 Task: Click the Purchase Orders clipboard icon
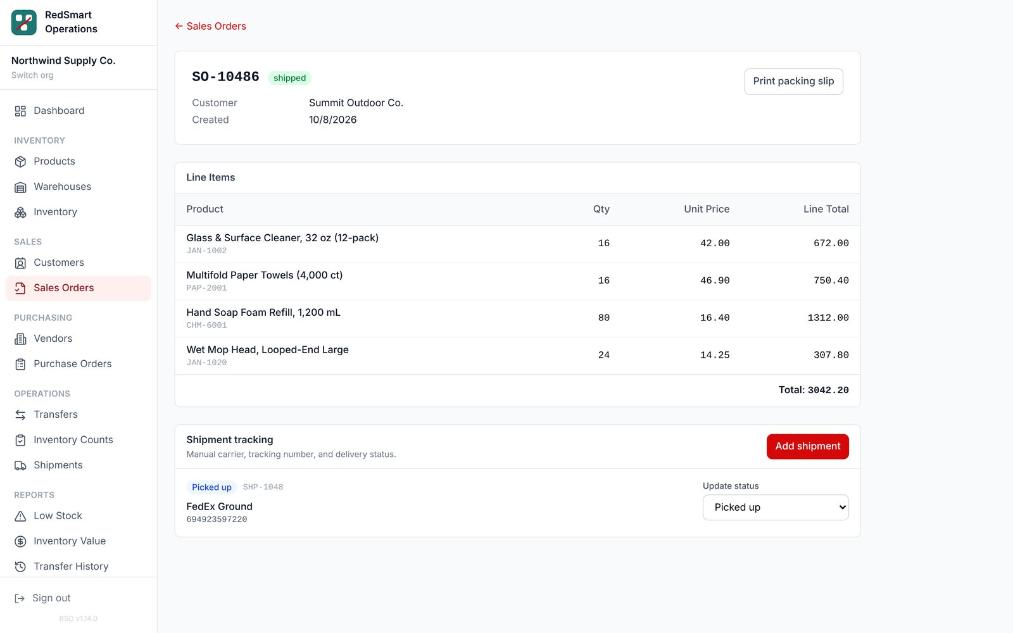pos(20,364)
